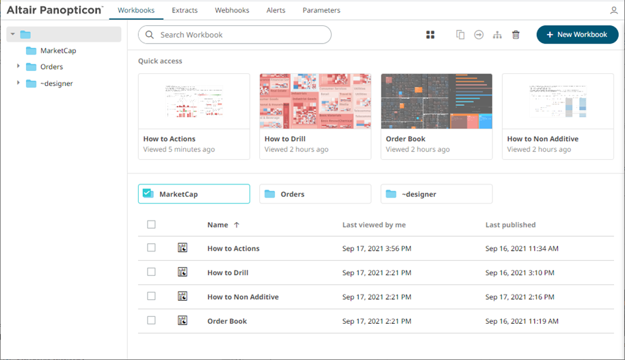Open the How to Actions workbook link

pyautogui.click(x=233, y=249)
